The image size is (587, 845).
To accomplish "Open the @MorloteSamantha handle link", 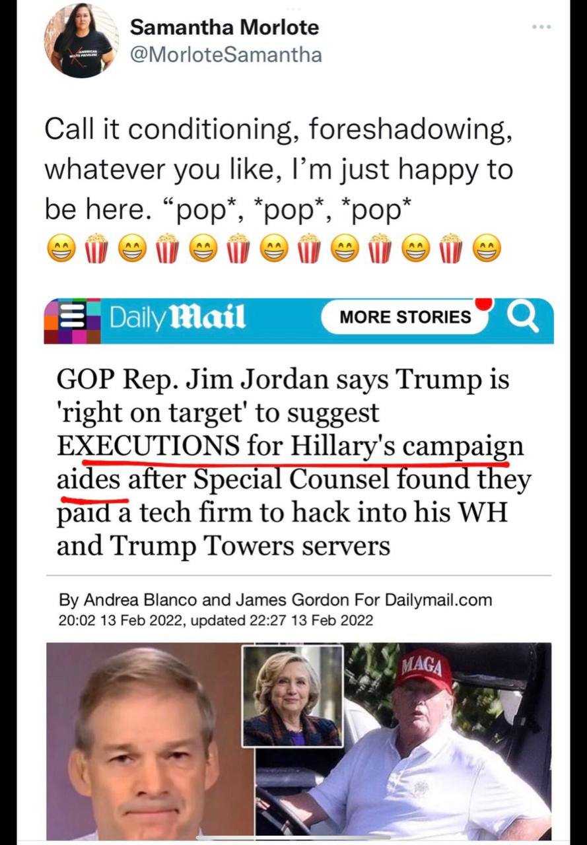I will (x=226, y=53).
